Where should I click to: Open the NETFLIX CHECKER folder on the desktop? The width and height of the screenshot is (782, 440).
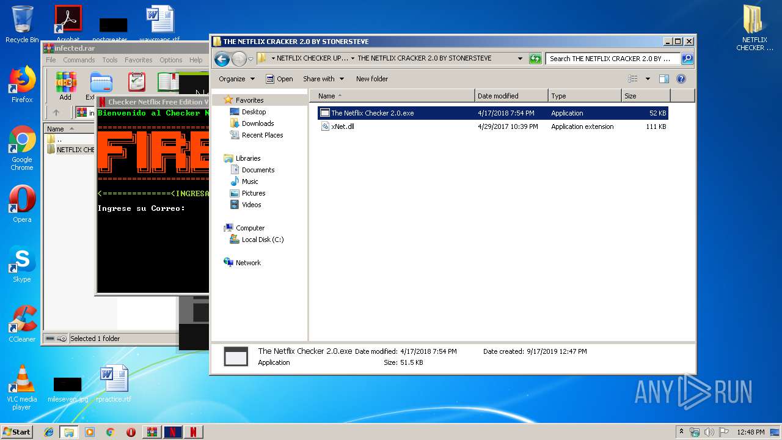pos(755,28)
